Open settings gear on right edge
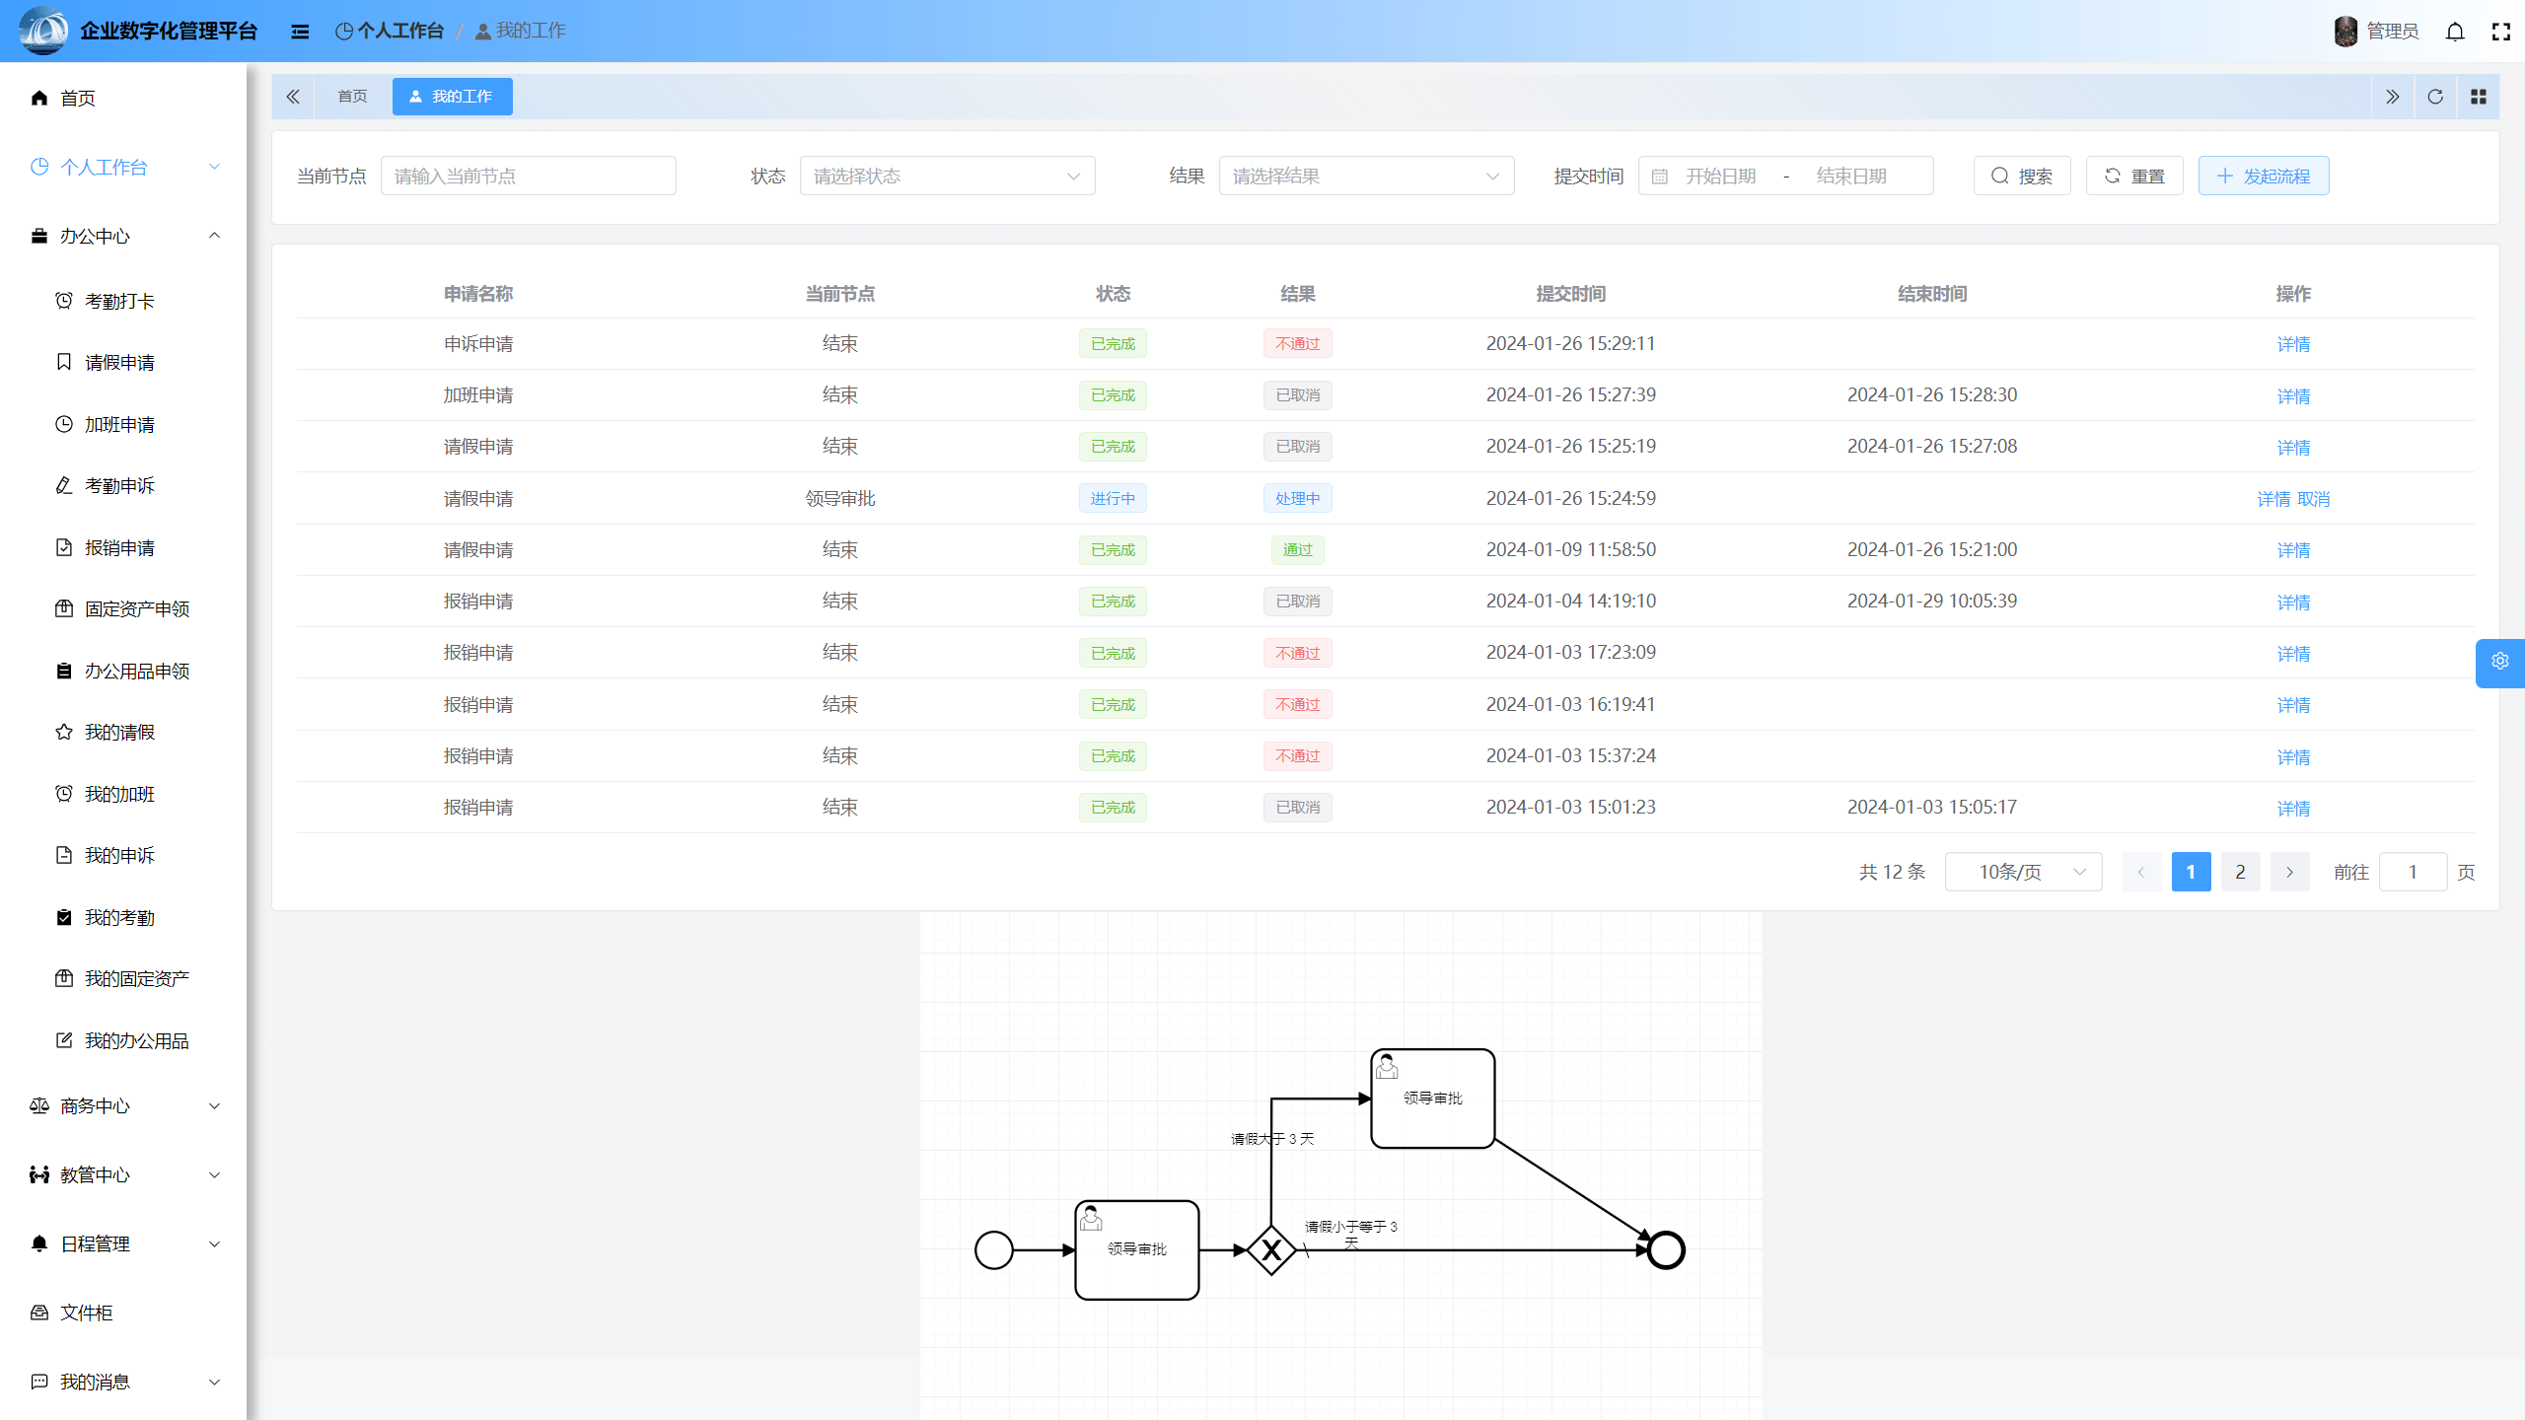The height and width of the screenshot is (1420, 2525). [x=2499, y=662]
